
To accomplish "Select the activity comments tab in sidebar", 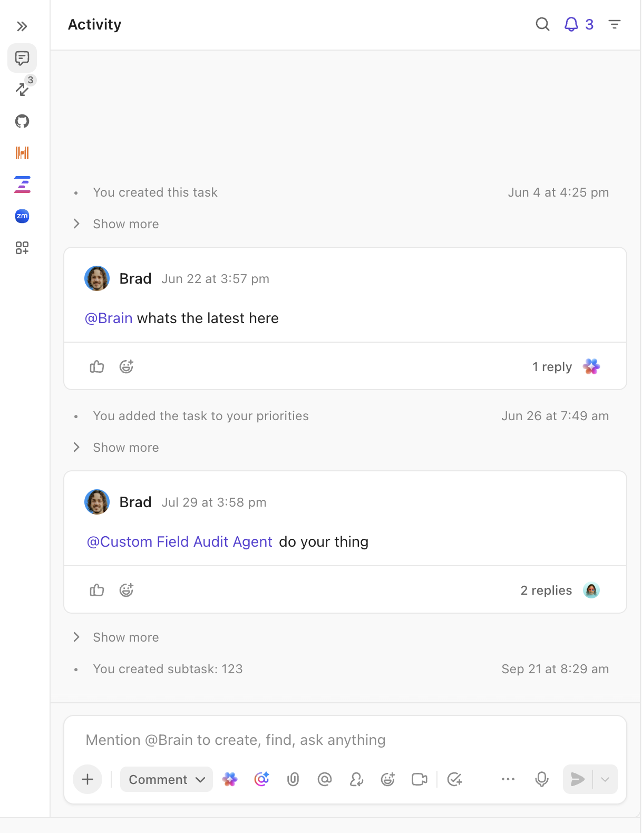I will [x=22, y=58].
